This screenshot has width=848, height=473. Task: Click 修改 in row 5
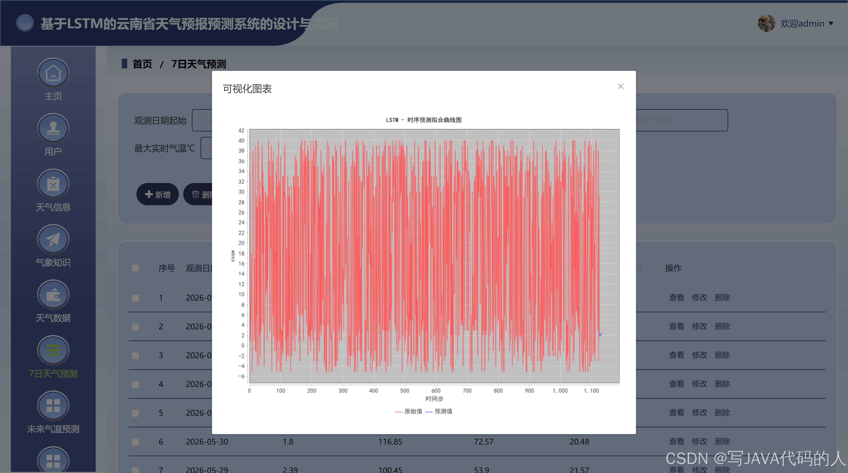[699, 413]
